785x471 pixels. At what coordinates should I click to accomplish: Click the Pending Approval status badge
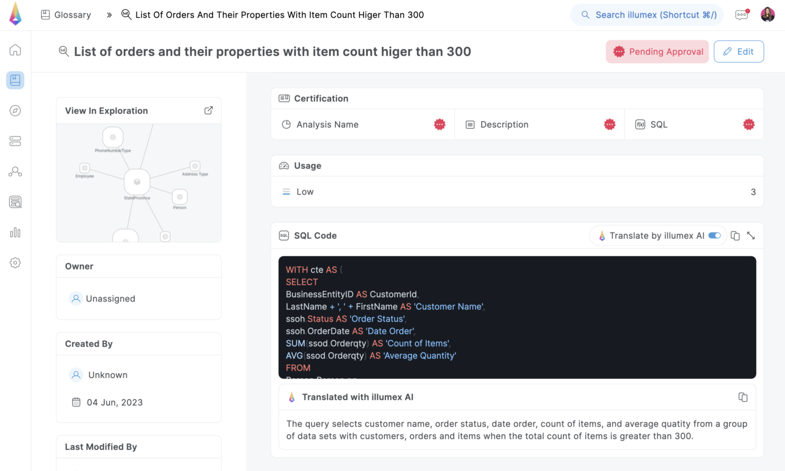point(657,52)
